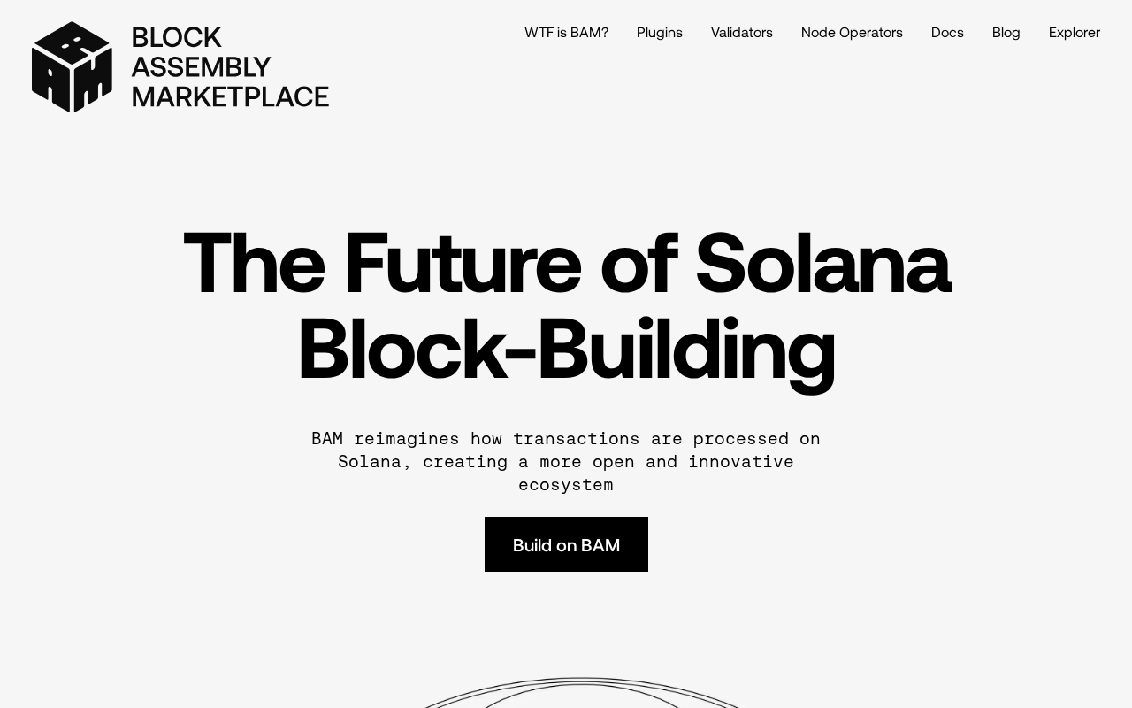1132x708 pixels.
Task: Go to the Plugins page
Action: pos(660,33)
